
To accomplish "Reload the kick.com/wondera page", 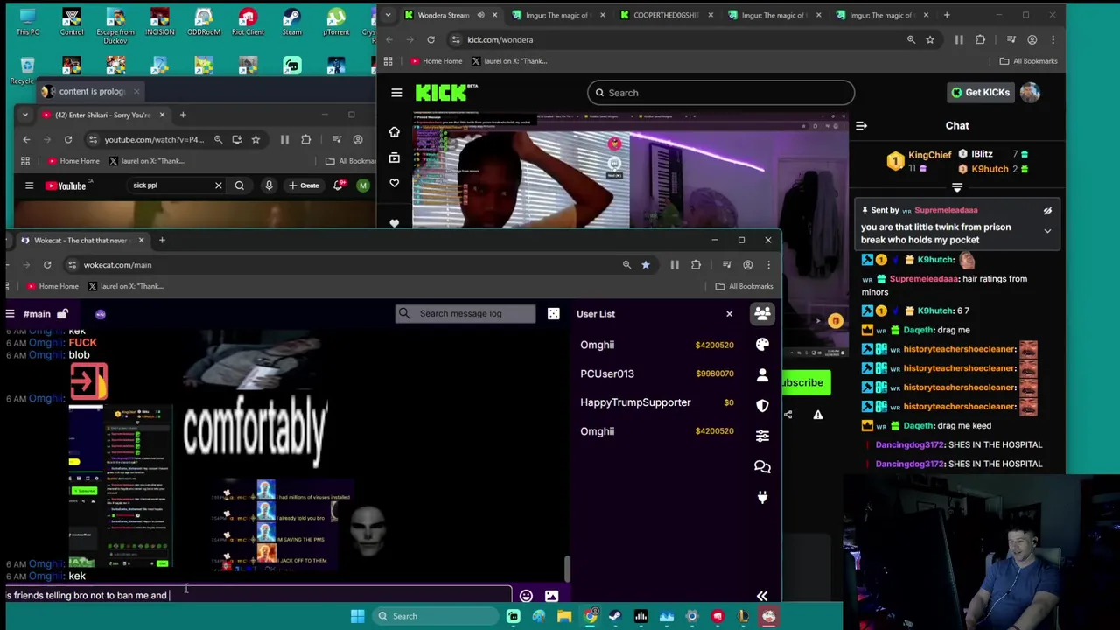I will click(430, 39).
